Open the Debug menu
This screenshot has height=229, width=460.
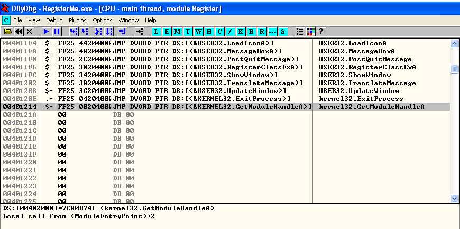[x=54, y=20]
